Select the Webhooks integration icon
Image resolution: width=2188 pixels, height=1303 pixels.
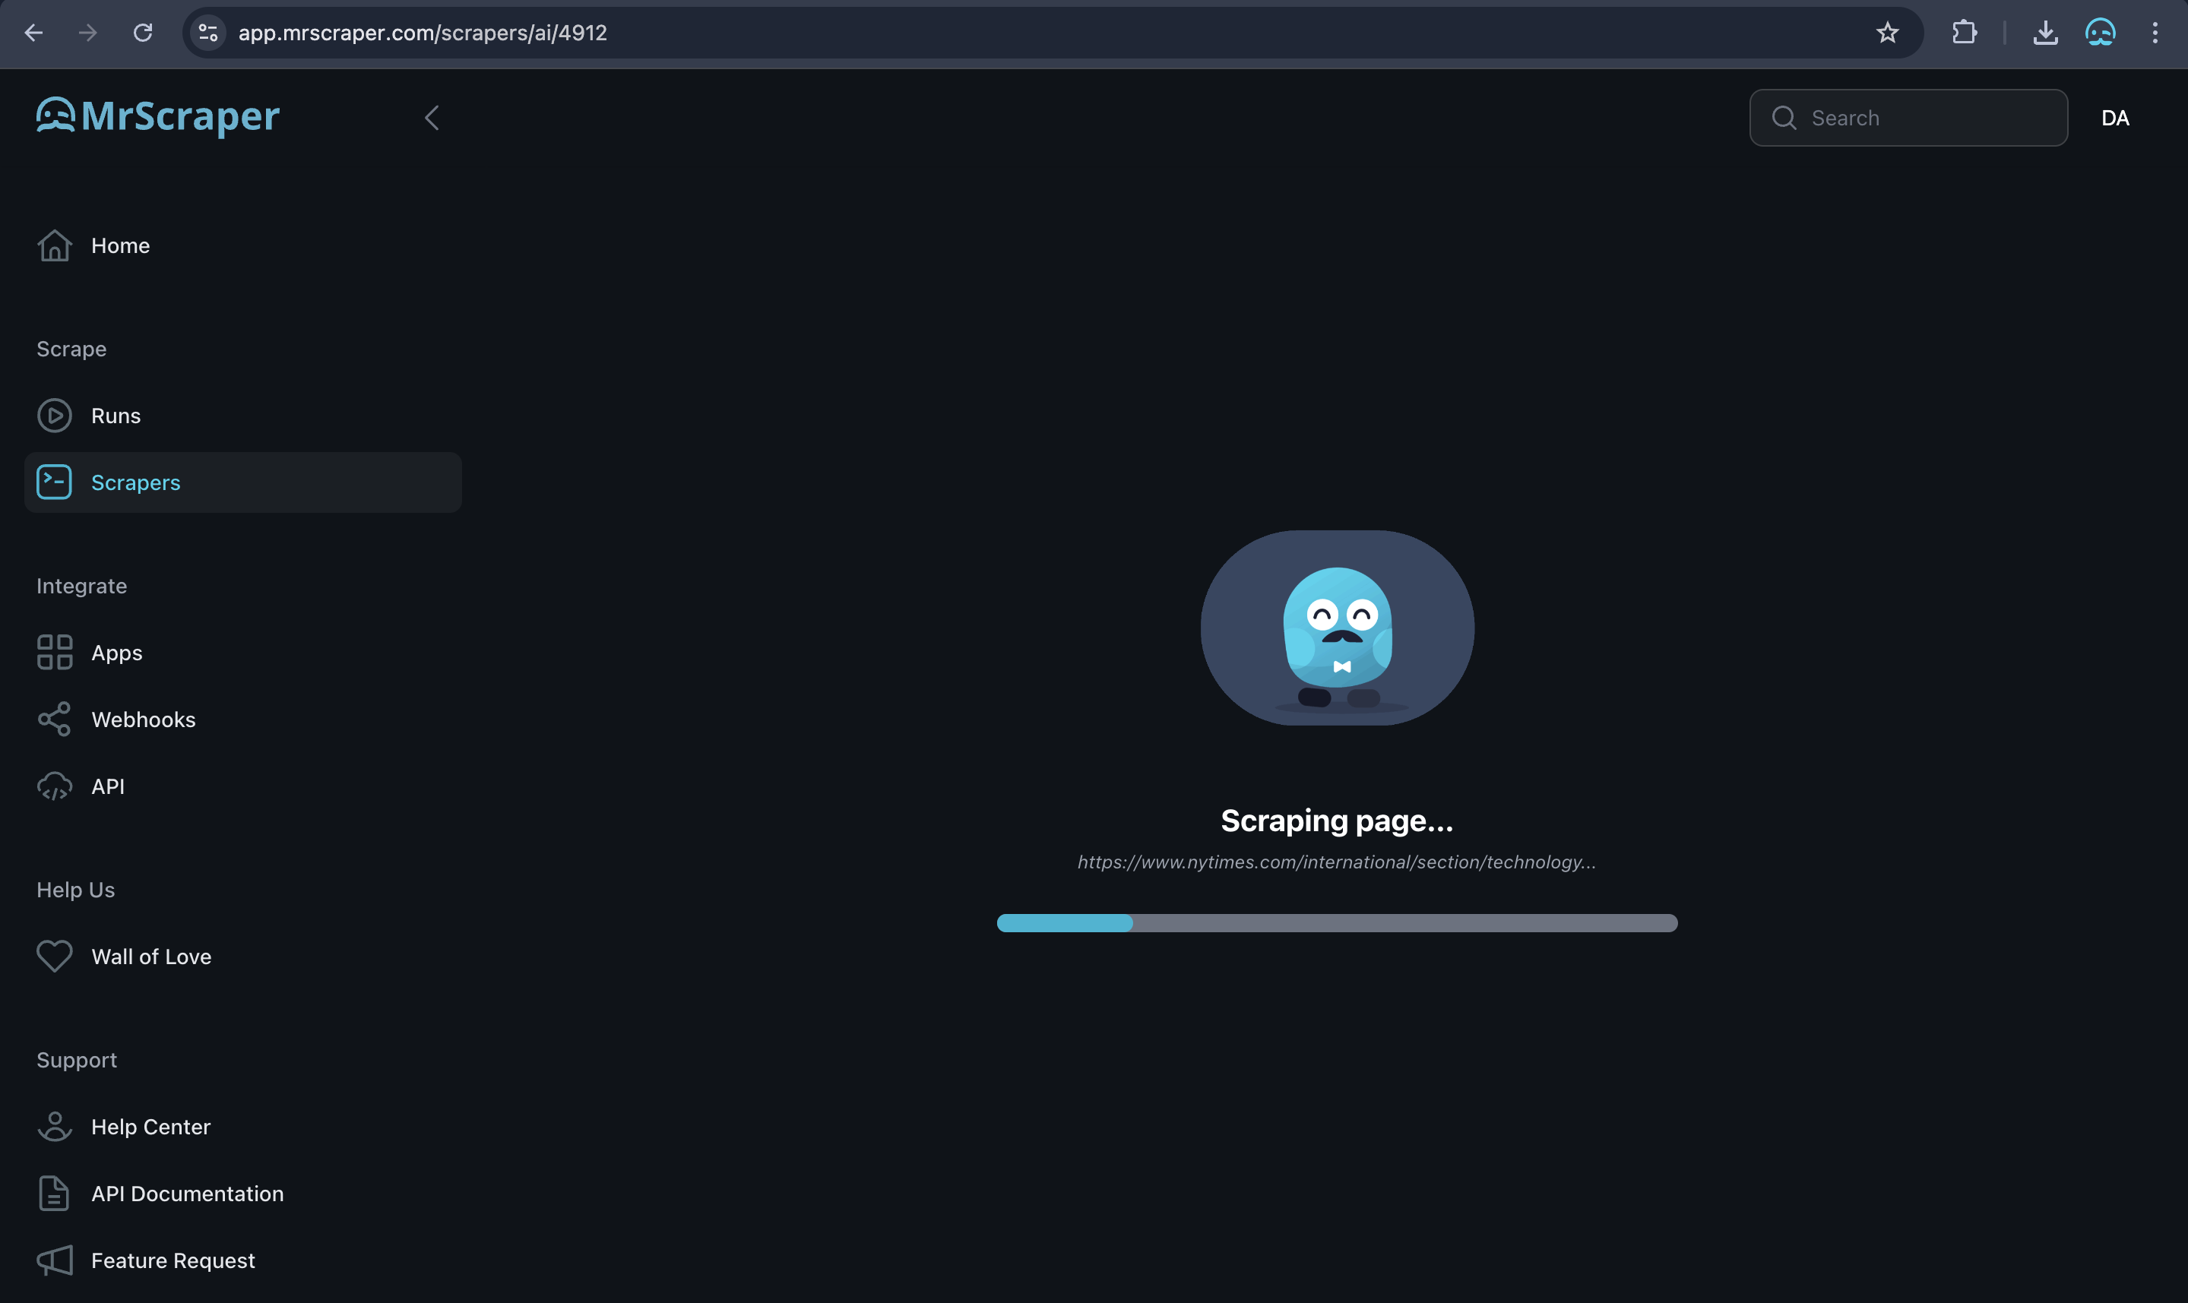point(52,718)
